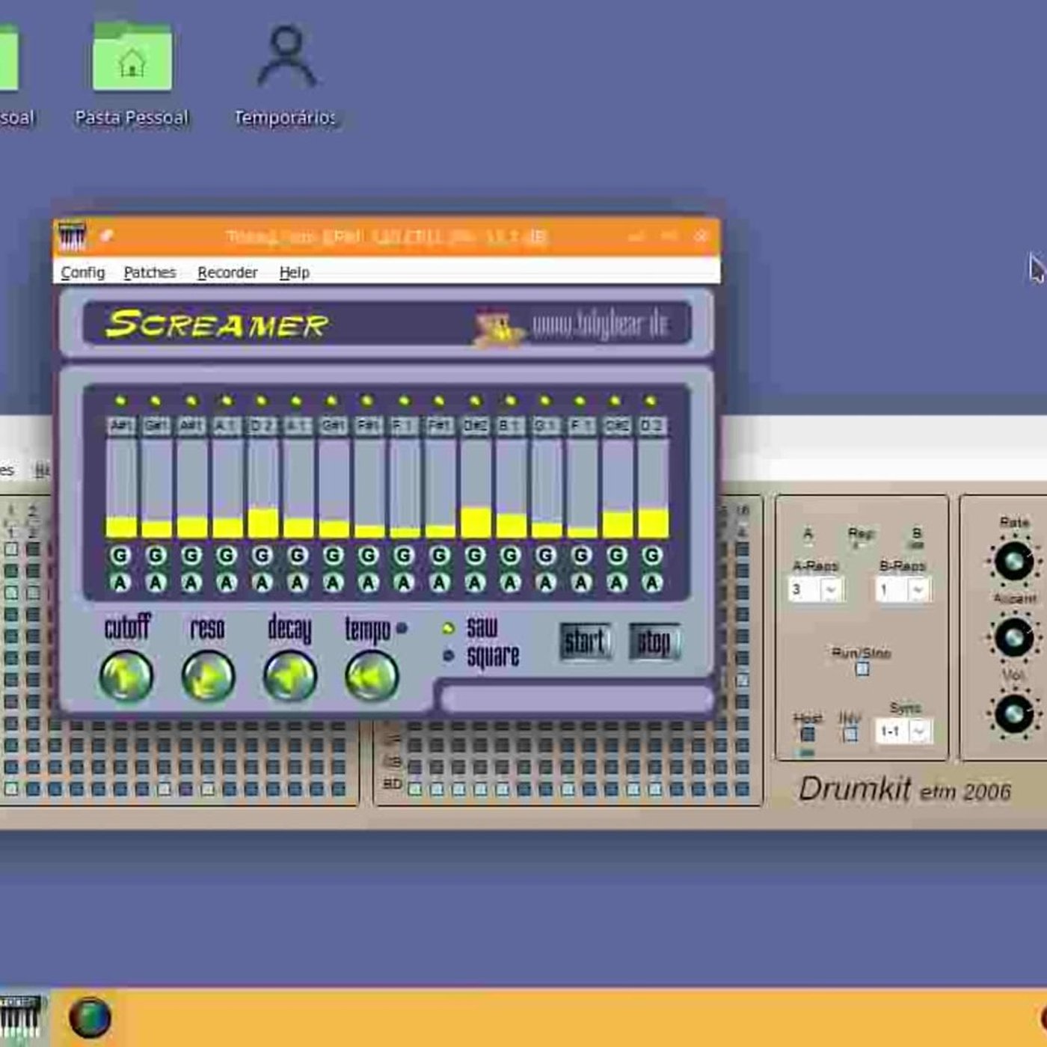This screenshot has width=1047, height=1047.
Task: Click the Accent knob in Drumkit
Action: pyautogui.click(x=1014, y=637)
